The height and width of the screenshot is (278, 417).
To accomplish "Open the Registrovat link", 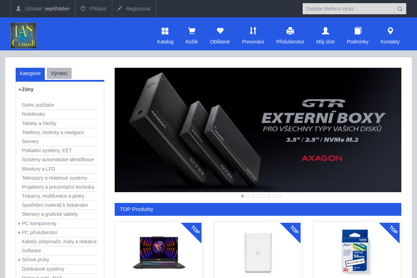I will (138, 9).
